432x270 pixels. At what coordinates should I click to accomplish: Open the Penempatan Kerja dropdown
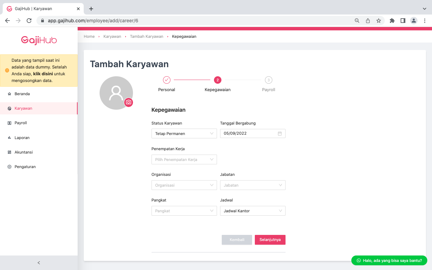tap(184, 159)
